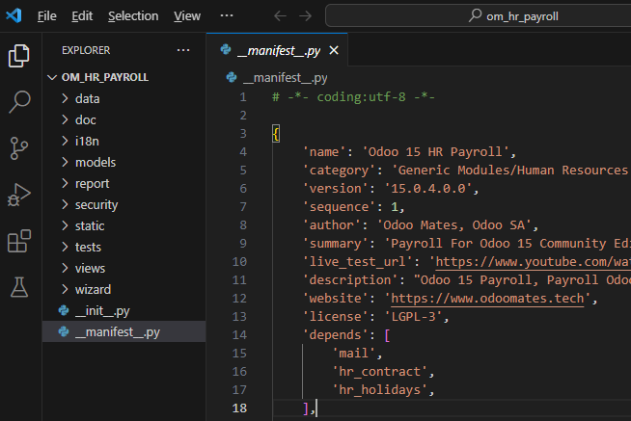Viewport: 631px width, 421px height.
Task: Expand the data folder
Action: click(123, 98)
